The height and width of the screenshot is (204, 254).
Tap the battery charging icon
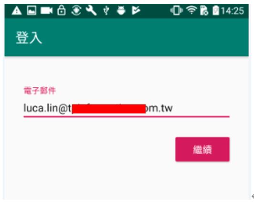(x=216, y=10)
